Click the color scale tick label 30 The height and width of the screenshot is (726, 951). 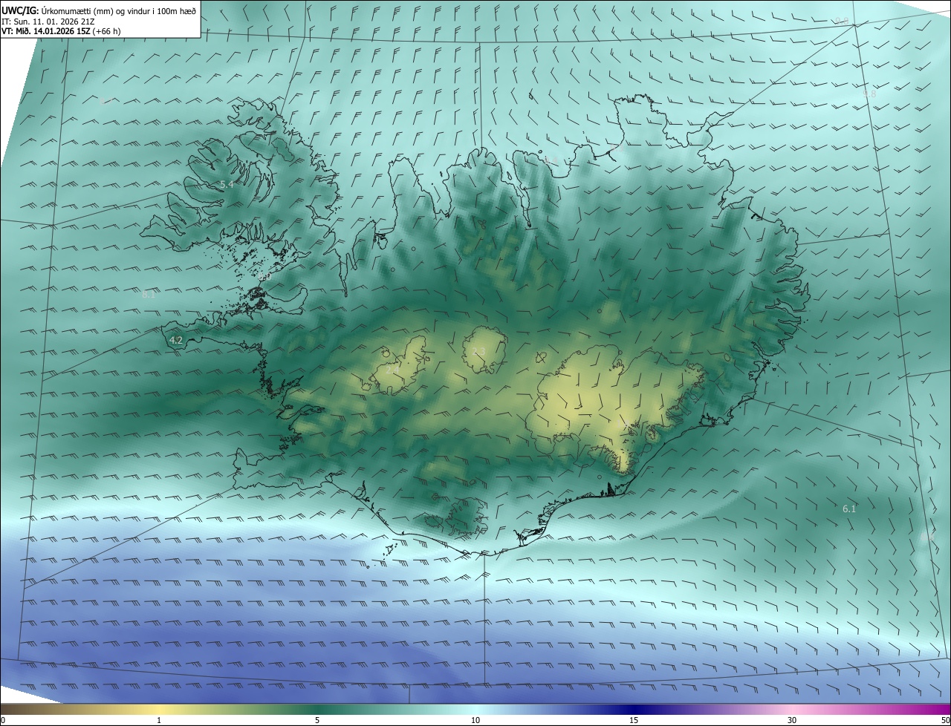[x=792, y=721]
